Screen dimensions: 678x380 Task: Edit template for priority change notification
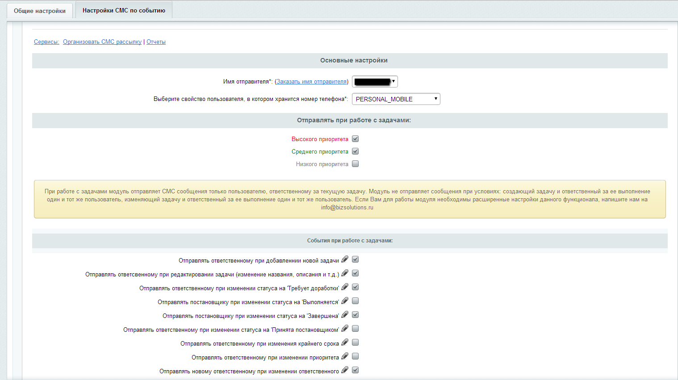coord(345,356)
